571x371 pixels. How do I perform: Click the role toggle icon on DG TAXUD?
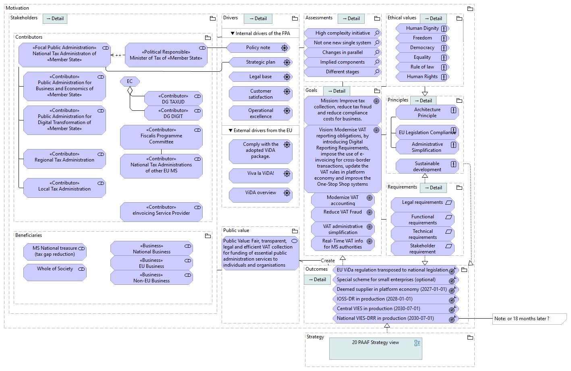tap(197, 96)
